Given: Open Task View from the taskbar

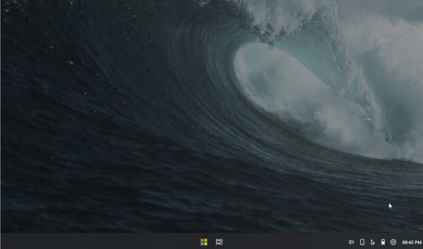Looking at the screenshot, I should coord(219,242).
